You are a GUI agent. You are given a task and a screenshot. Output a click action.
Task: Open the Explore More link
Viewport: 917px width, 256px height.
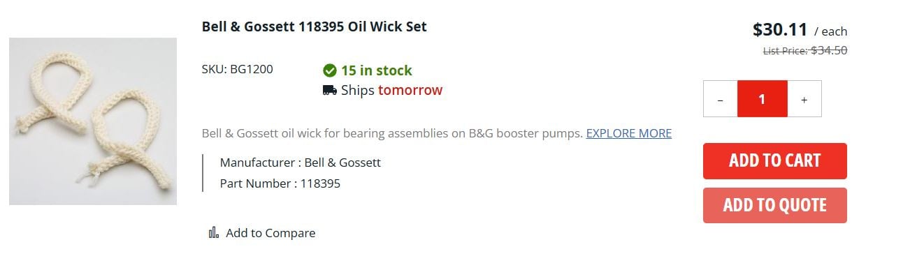(x=629, y=133)
